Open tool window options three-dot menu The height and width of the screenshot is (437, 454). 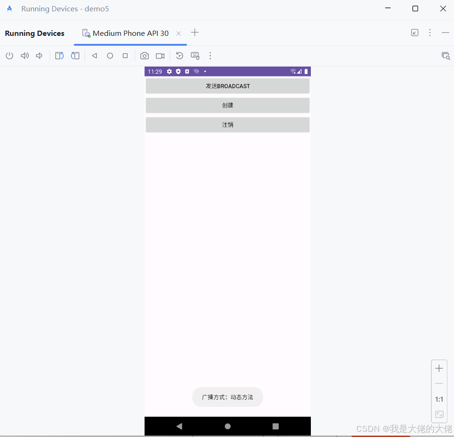[430, 33]
